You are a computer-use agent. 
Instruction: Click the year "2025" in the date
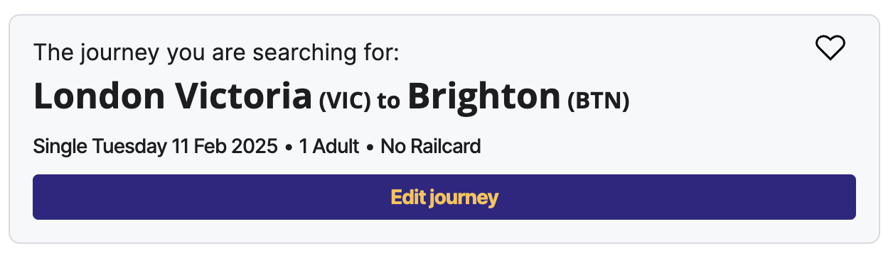(x=252, y=147)
